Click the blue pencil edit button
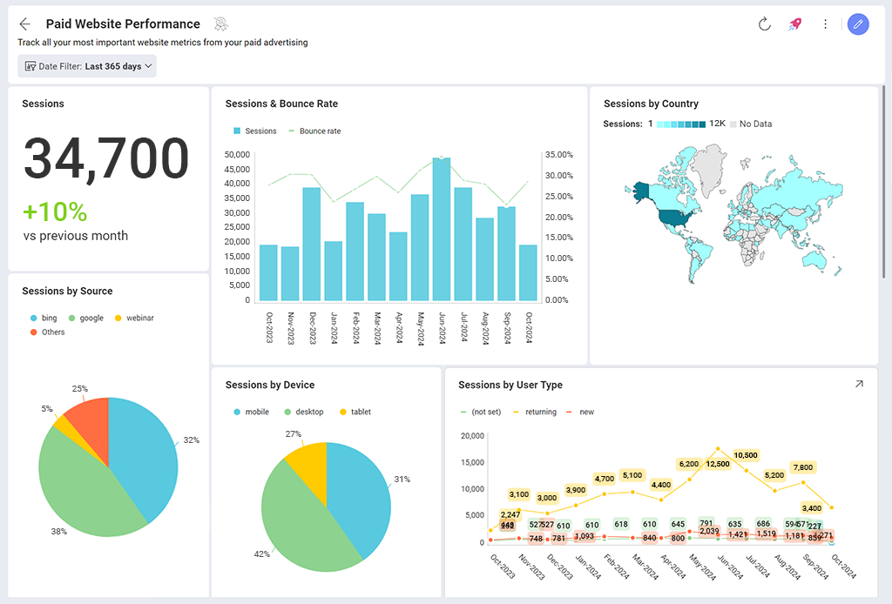Screen dimensions: 892x604 (x=858, y=23)
